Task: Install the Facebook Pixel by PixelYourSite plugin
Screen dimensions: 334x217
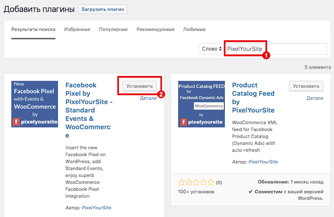Action: 140,86
